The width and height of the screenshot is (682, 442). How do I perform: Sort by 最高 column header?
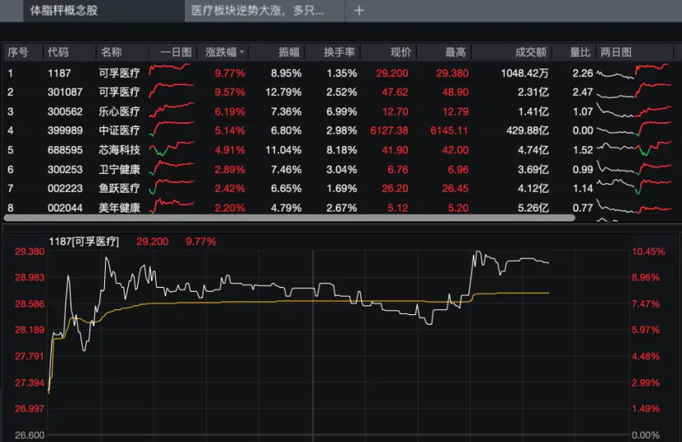[455, 52]
